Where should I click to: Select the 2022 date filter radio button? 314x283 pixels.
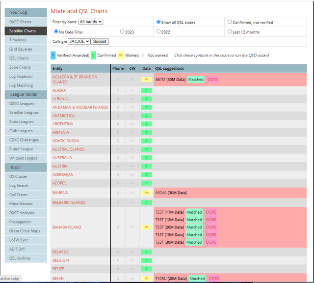[x=158, y=31]
